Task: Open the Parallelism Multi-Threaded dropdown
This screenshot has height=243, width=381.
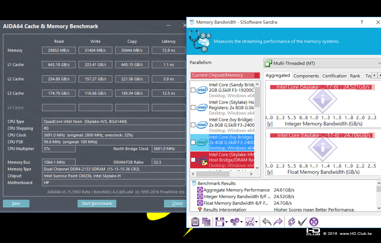Action: [x=322, y=63]
